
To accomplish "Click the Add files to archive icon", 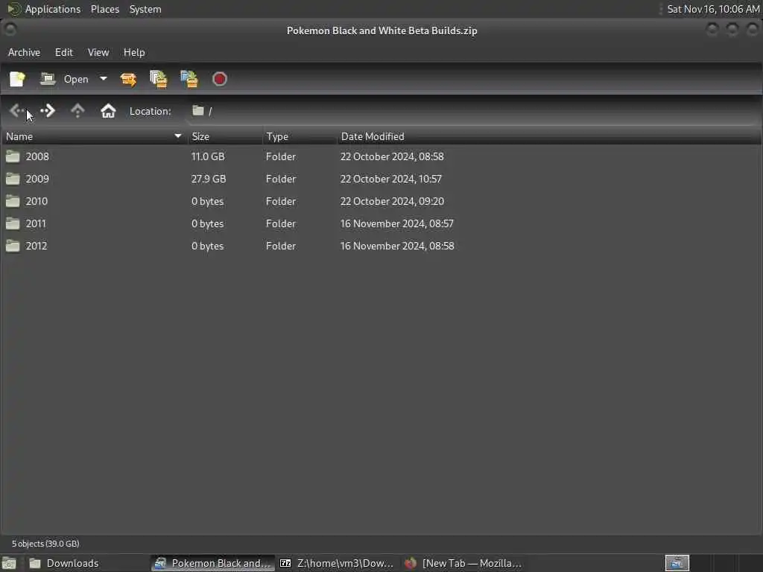I will [159, 79].
